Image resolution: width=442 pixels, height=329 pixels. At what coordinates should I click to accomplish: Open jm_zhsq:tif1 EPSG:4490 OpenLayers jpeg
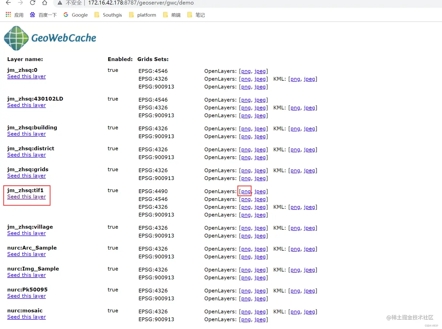coord(260,191)
